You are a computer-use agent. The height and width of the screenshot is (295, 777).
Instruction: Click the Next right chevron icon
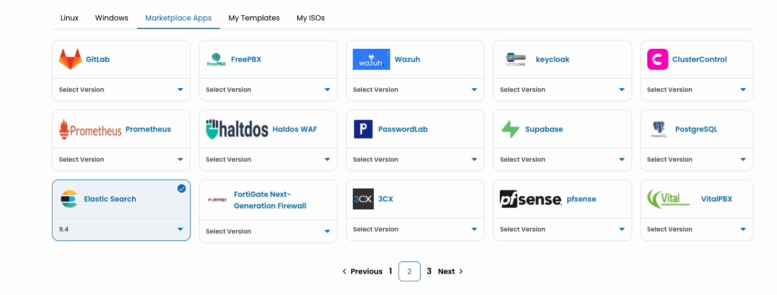click(461, 271)
